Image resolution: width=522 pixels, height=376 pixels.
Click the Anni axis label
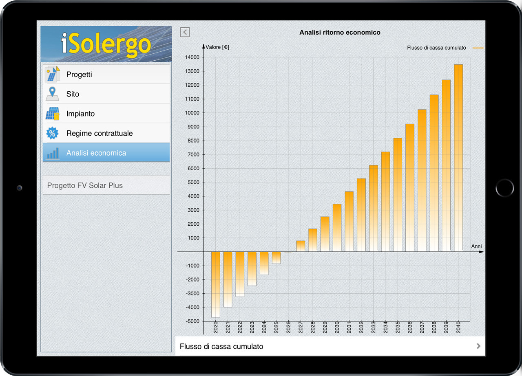[476, 246]
